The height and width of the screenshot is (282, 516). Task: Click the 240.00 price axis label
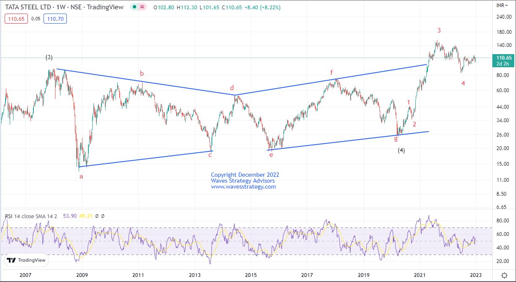[503, 17]
